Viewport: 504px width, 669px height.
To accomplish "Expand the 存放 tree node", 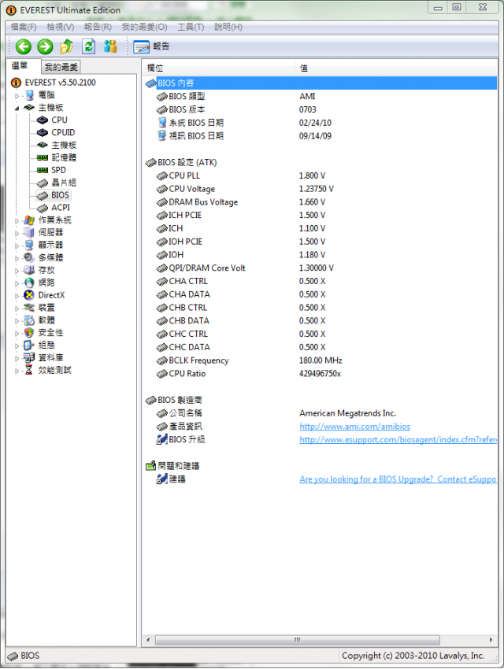I will pos(17,271).
